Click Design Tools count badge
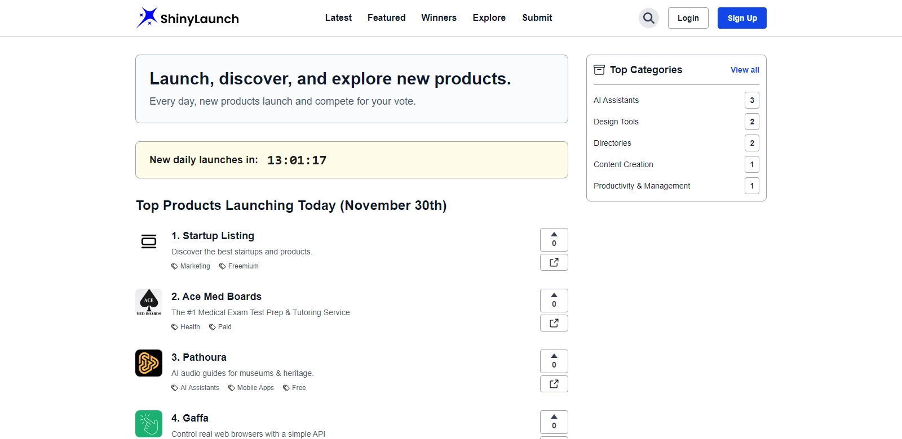This screenshot has height=439, width=902. click(x=752, y=122)
